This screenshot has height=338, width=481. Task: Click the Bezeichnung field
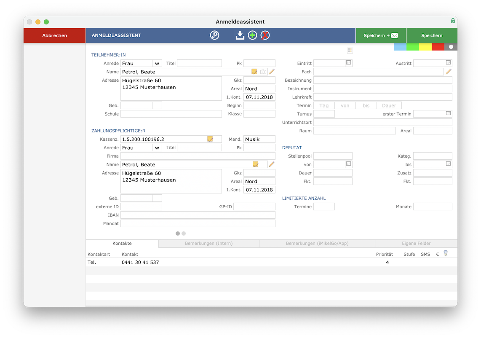[383, 80]
